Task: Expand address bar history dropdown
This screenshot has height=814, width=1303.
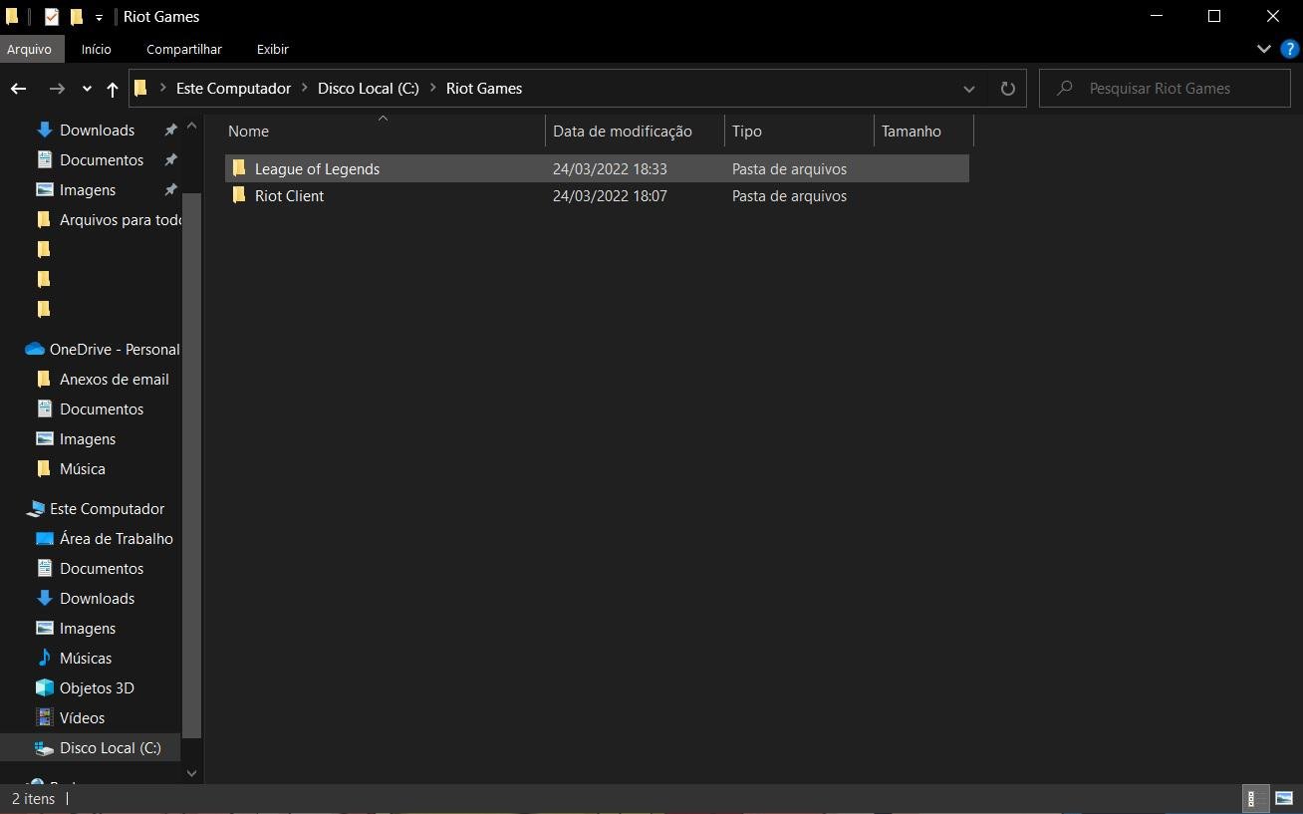Action: (968, 89)
